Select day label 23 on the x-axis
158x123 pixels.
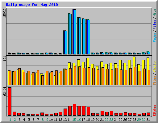pyautogui.click(x=111, y=120)
